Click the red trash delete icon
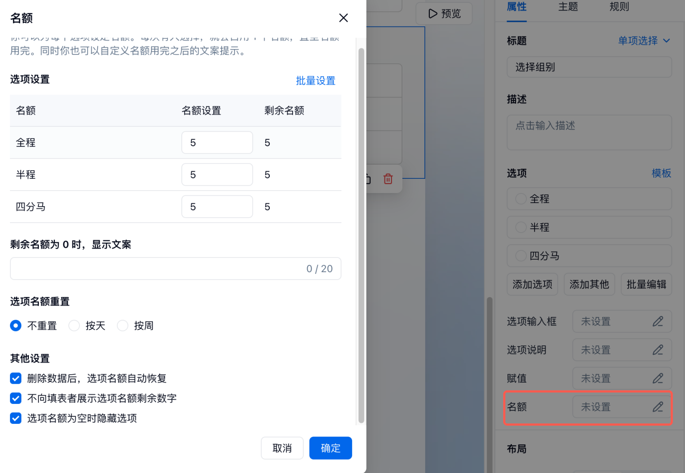685x473 pixels. click(388, 179)
